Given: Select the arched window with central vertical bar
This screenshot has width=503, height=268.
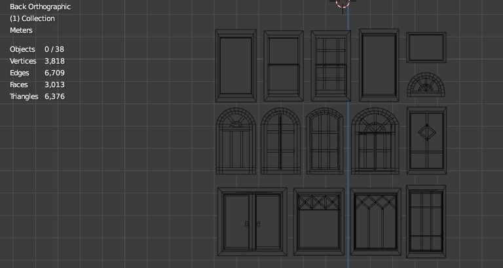Looking at the screenshot, I should 281,141.
